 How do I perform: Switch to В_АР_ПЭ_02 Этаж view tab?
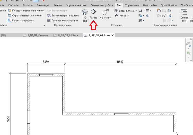coord(66,36)
